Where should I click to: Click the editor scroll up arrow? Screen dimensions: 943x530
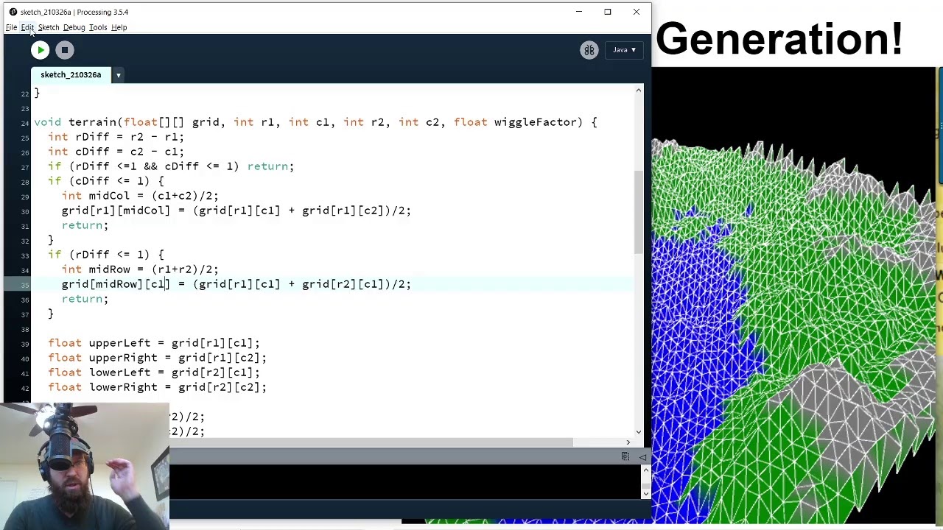point(639,90)
